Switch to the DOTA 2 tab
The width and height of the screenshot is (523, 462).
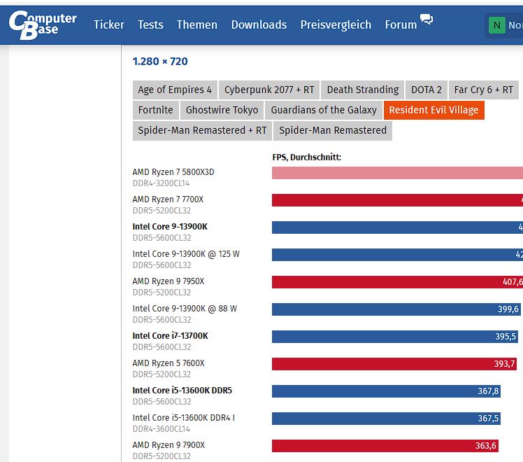(427, 90)
